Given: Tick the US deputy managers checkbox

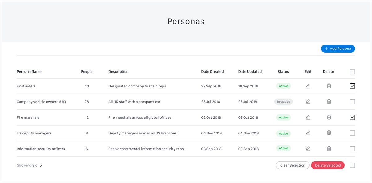Looking at the screenshot, I should (x=352, y=133).
